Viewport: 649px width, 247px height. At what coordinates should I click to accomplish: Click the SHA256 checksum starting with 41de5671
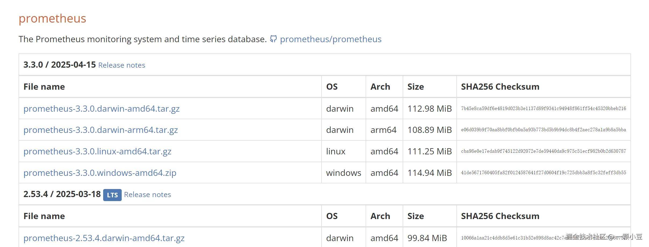pyautogui.click(x=543, y=173)
